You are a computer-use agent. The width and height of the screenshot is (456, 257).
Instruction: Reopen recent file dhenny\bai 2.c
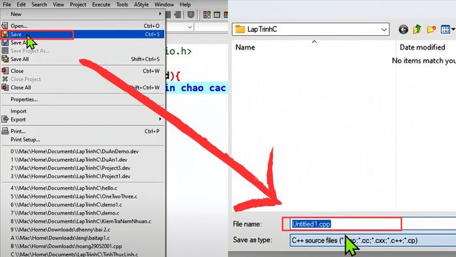pyautogui.click(x=82, y=230)
